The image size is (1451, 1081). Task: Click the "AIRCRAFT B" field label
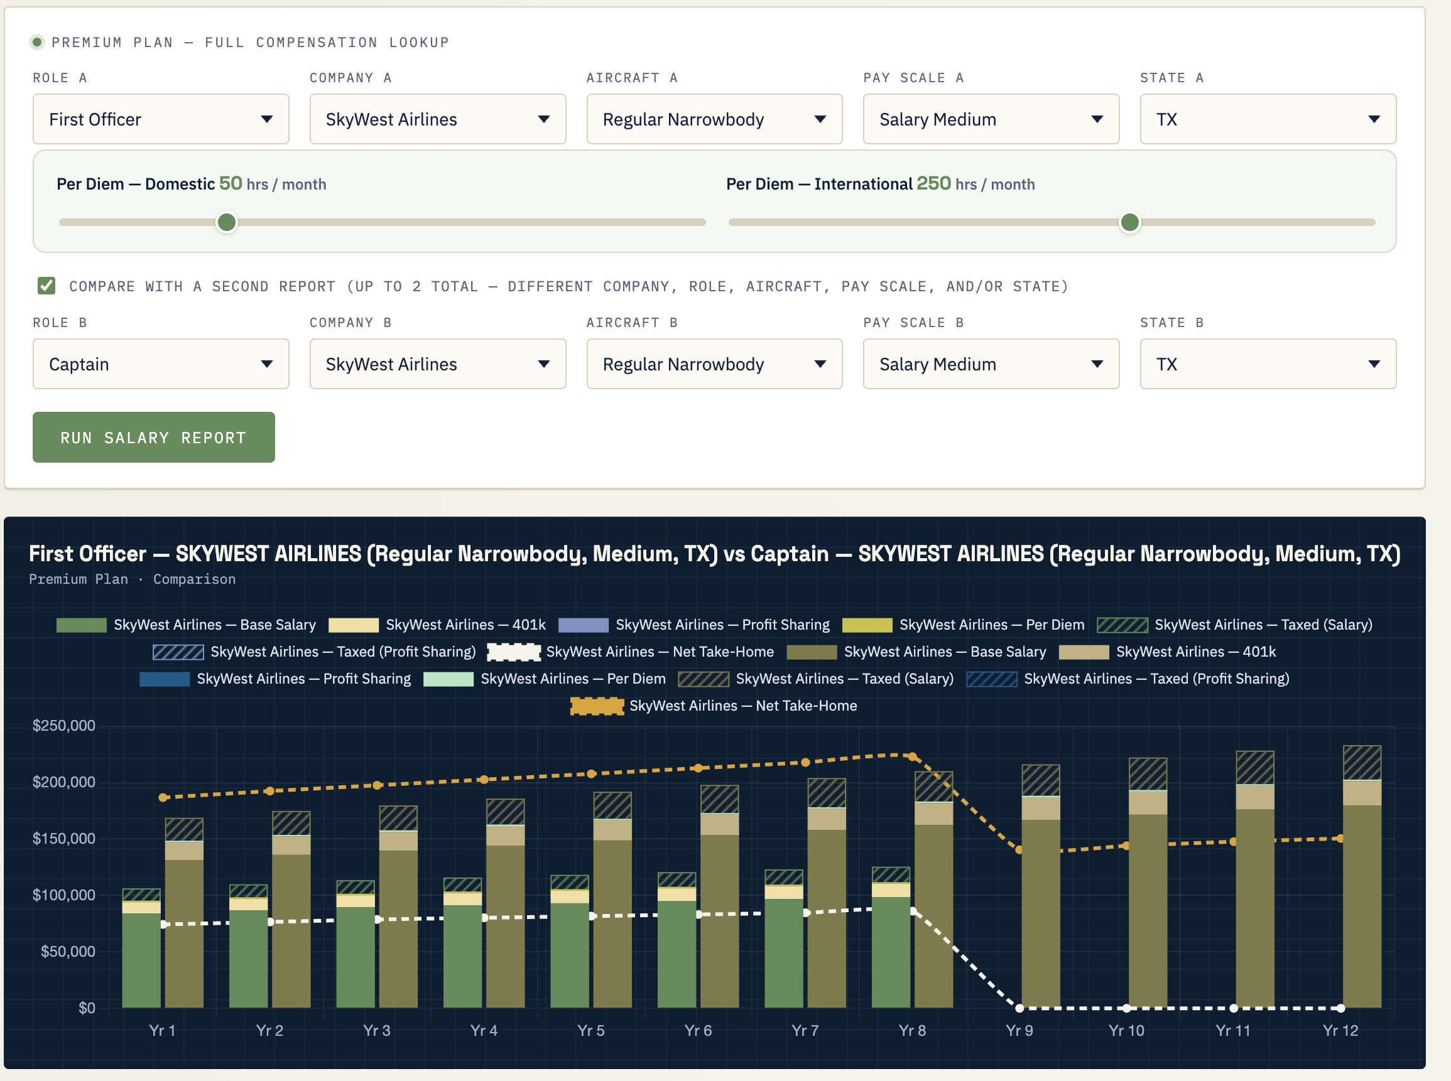tap(632, 323)
